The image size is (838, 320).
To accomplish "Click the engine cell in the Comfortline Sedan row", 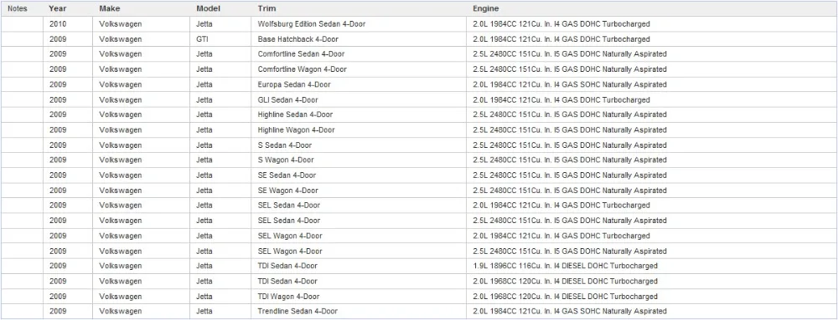I will pyautogui.click(x=570, y=54).
